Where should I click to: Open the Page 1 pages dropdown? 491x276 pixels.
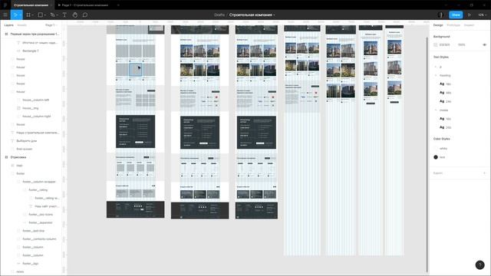pyautogui.click(x=51, y=25)
